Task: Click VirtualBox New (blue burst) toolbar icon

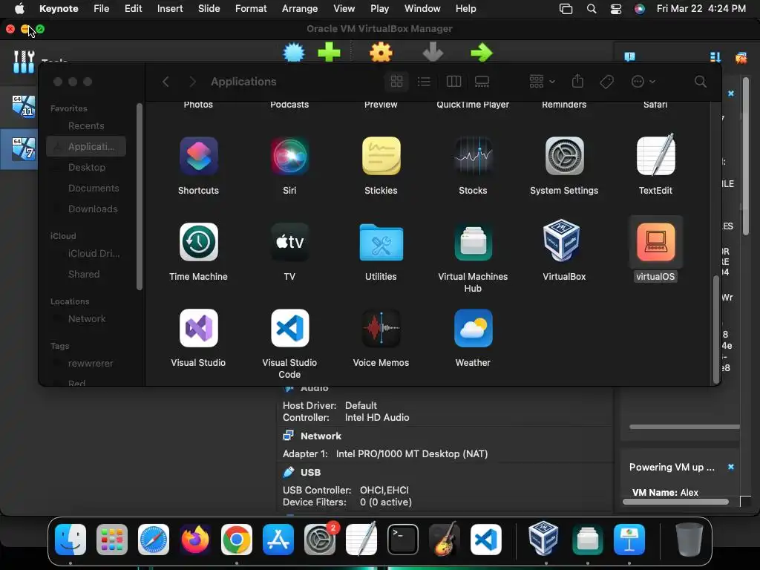Action: 294,52
